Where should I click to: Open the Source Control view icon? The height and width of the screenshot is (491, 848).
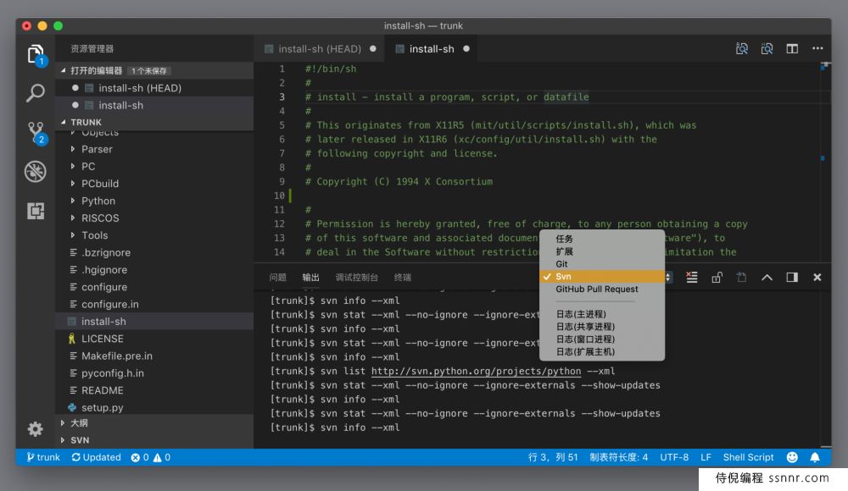coord(36,132)
